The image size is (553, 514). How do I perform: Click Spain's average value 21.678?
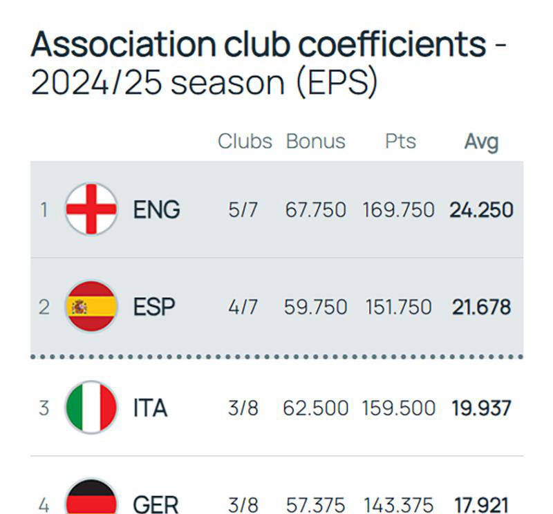pos(481,307)
